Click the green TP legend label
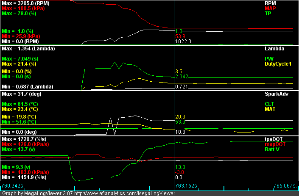 tap(268, 13)
